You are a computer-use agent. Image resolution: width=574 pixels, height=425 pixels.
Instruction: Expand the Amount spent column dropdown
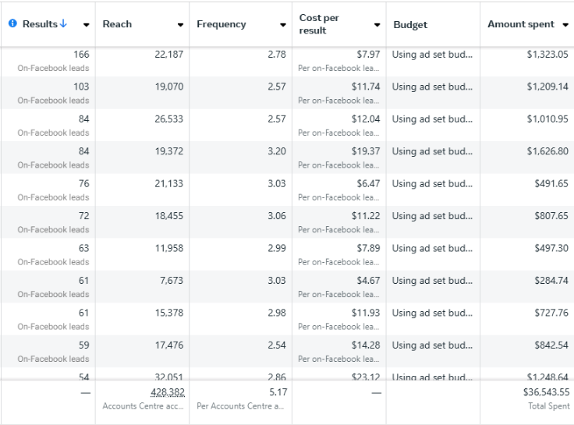[x=565, y=25]
